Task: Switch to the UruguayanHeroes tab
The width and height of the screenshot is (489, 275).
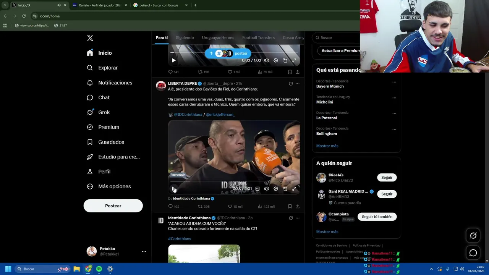Action: [218, 37]
